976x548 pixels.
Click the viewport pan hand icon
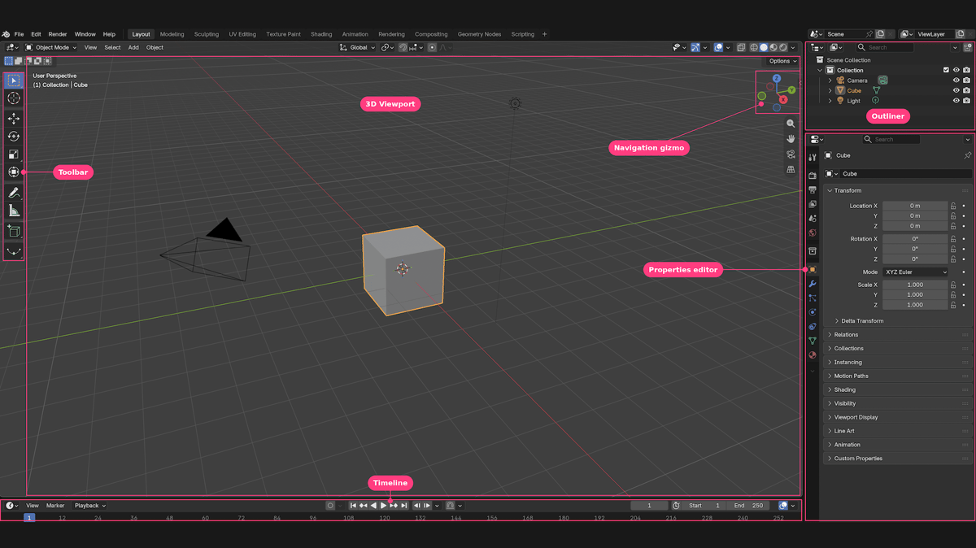[x=791, y=139]
